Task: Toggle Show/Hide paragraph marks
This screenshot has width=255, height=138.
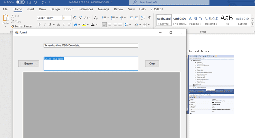Action: tap(149, 18)
